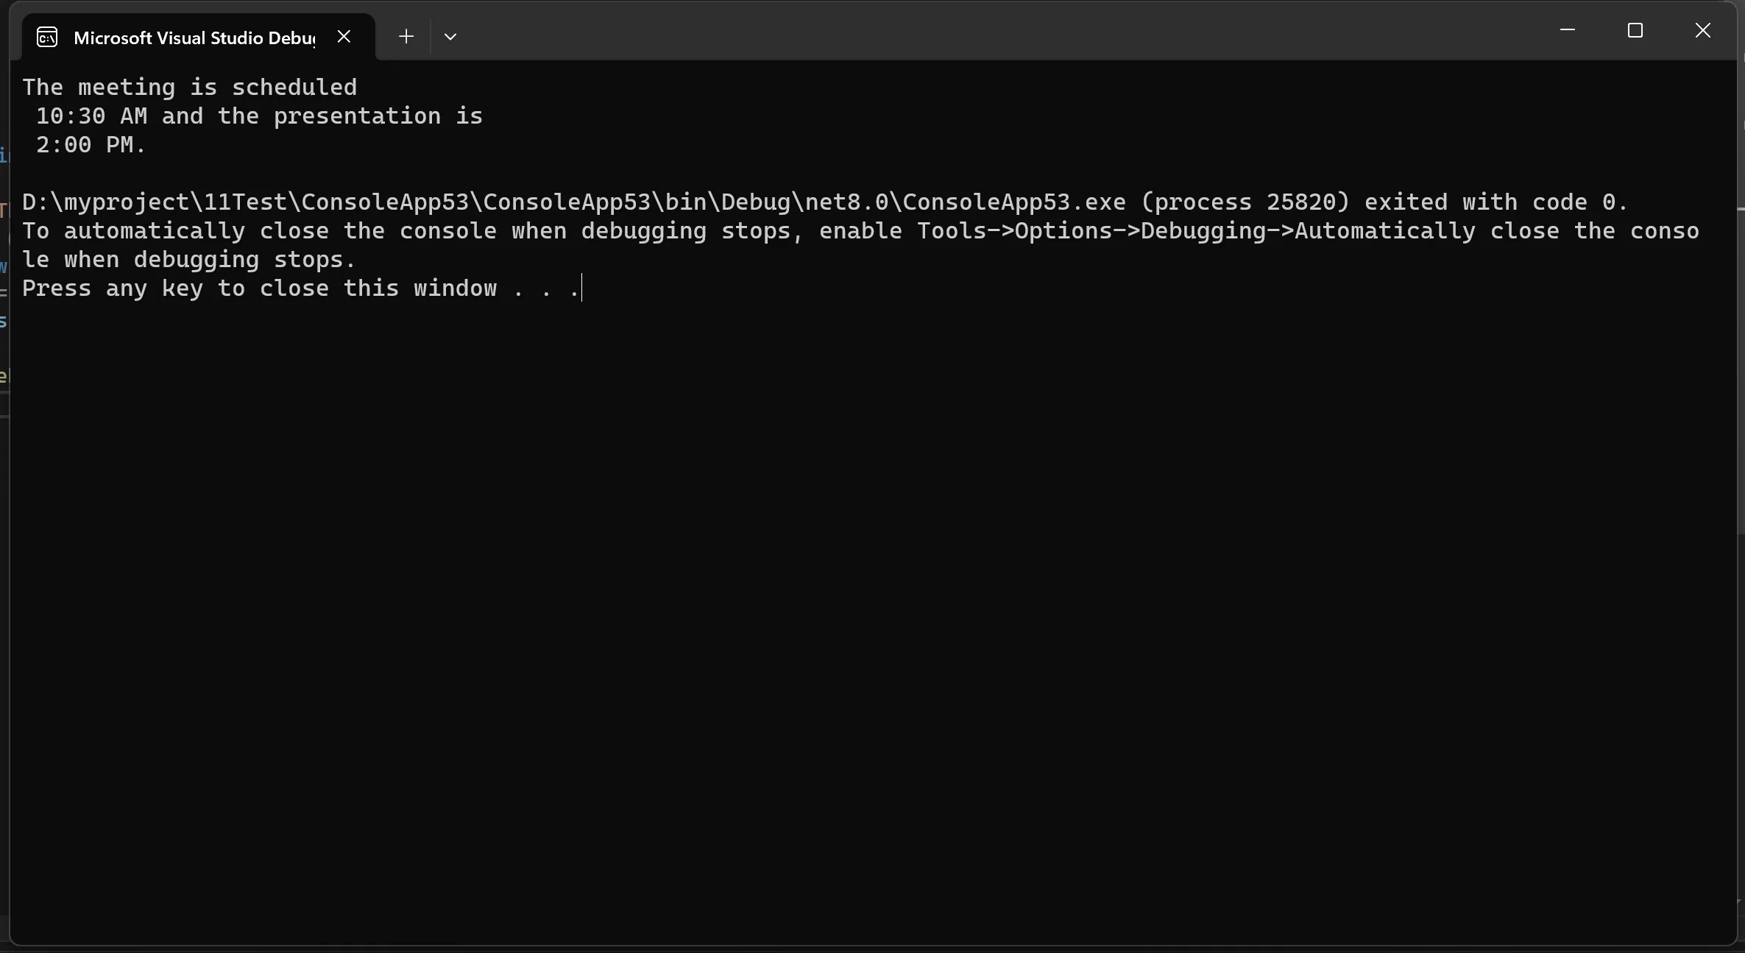
Task: Close the debug console window
Action: tap(1703, 30)
